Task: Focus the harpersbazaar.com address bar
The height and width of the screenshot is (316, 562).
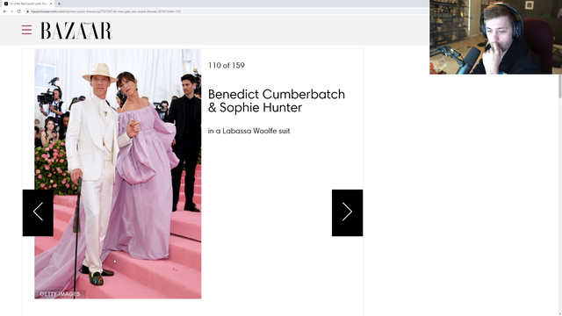Action: pyautogui.click(x=226, y=11)
